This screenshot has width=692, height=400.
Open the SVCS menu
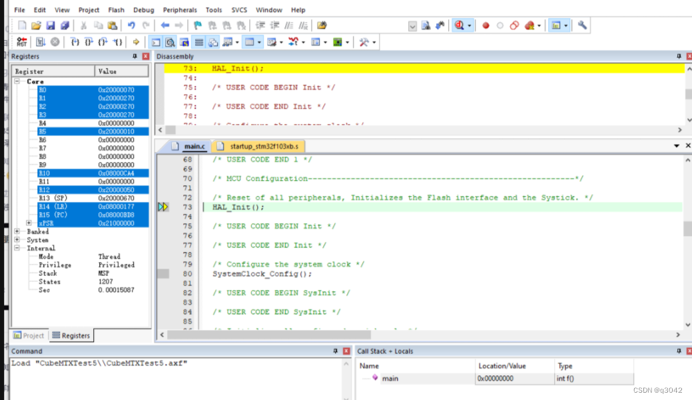(x=239, y=10)
